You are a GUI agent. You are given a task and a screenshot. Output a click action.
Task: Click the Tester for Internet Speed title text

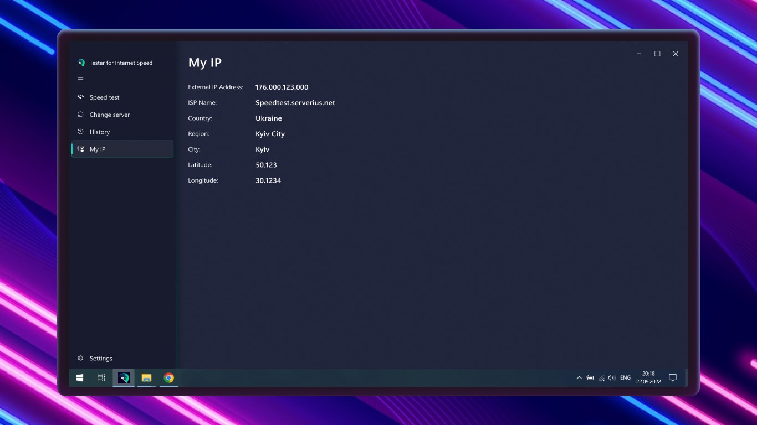pyautogui.click(x=121, y=63)
